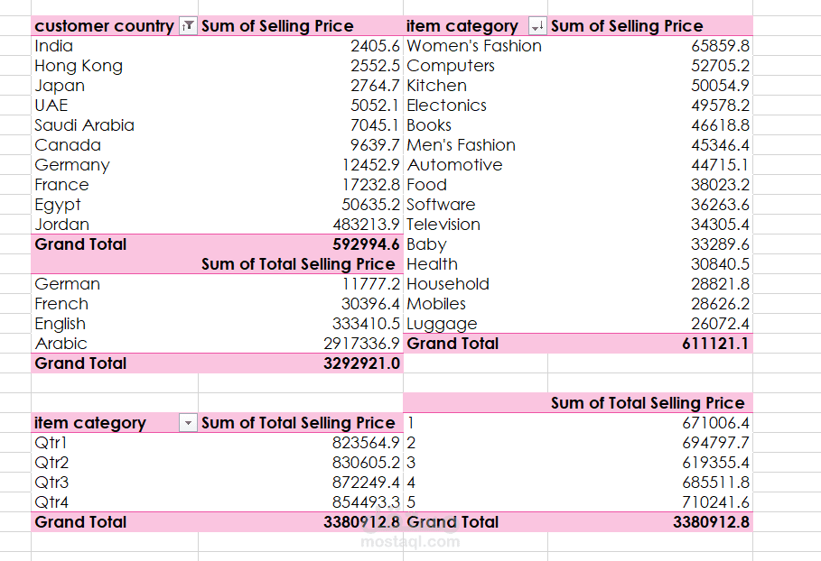Image resolution: width=821 pixels, height=561 pixels.
Task: Select the English language row label
Action: [x=61, y=324]
